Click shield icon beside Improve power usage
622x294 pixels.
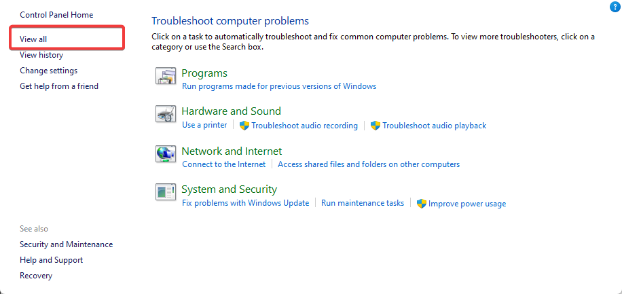[421, 204]
